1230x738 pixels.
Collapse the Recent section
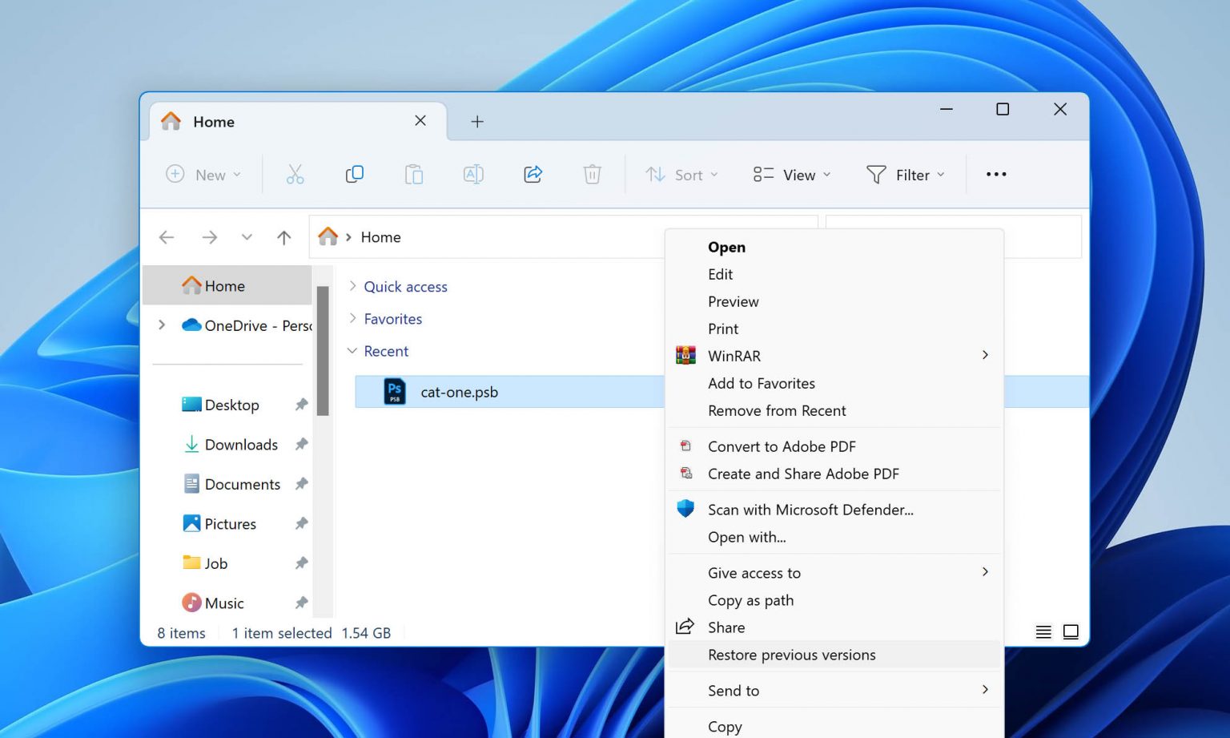pos(352,351)
